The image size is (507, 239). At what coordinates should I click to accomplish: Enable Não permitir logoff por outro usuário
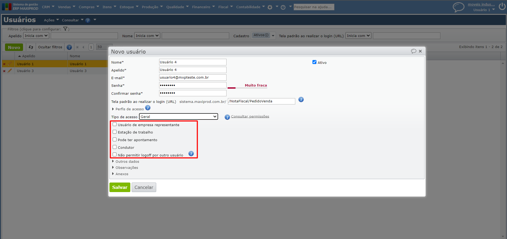tap(115, 155)
